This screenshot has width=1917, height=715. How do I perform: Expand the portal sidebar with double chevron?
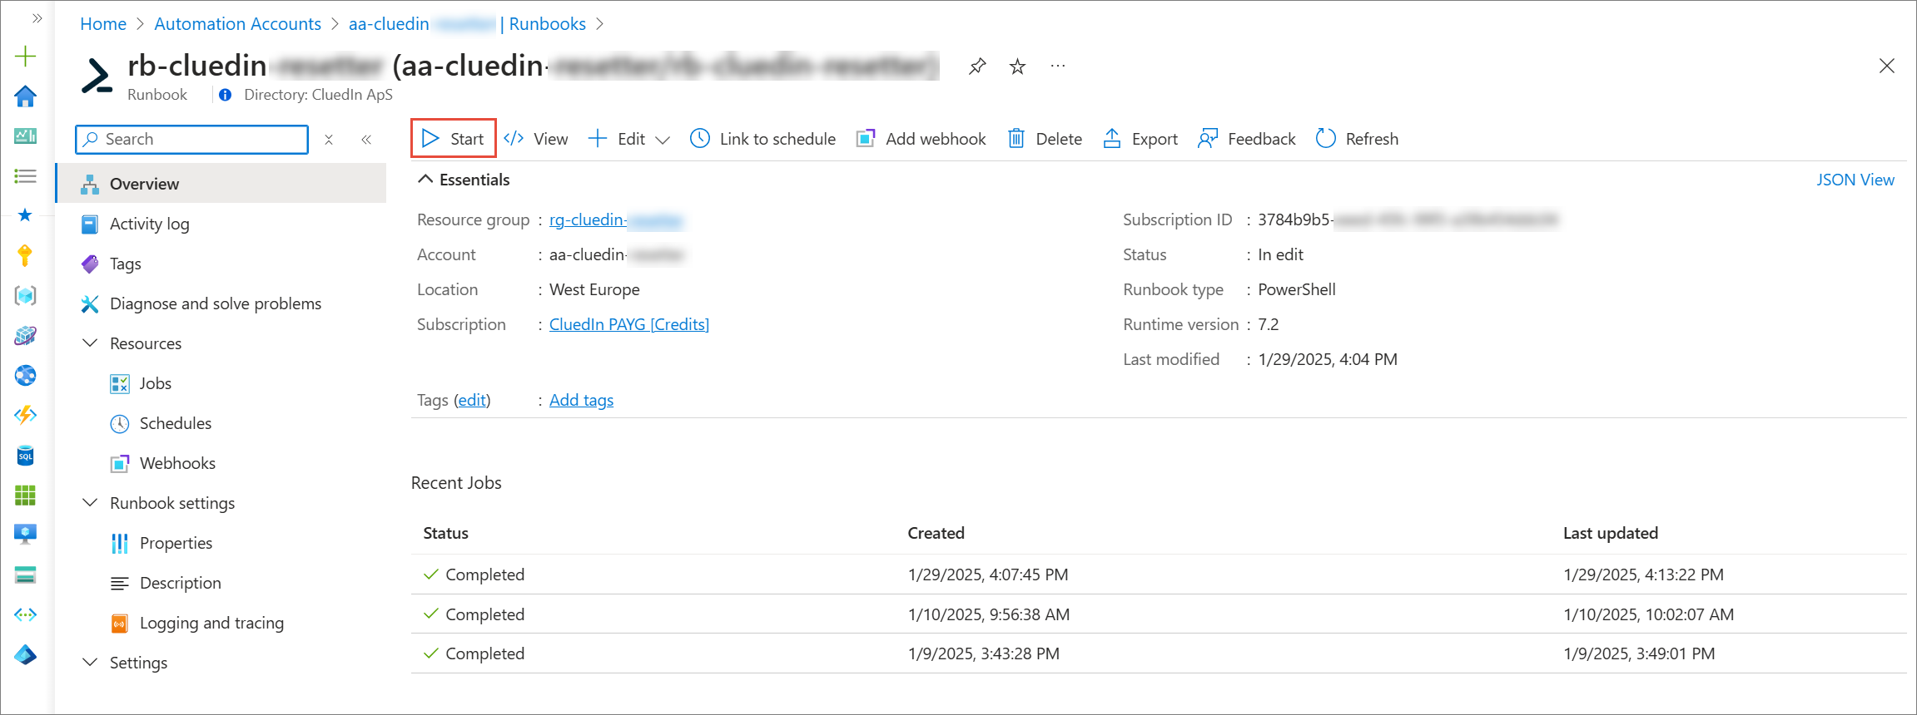[37, 17]
